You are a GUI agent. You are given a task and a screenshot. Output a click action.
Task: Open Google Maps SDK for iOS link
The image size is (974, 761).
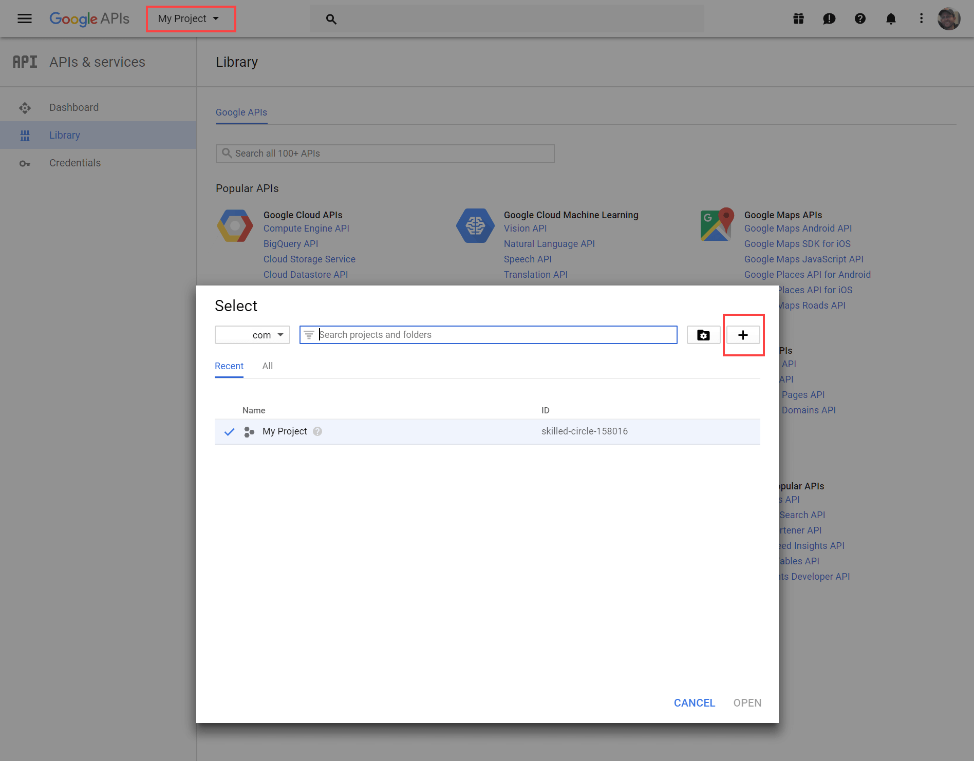[x=797, y=244]
